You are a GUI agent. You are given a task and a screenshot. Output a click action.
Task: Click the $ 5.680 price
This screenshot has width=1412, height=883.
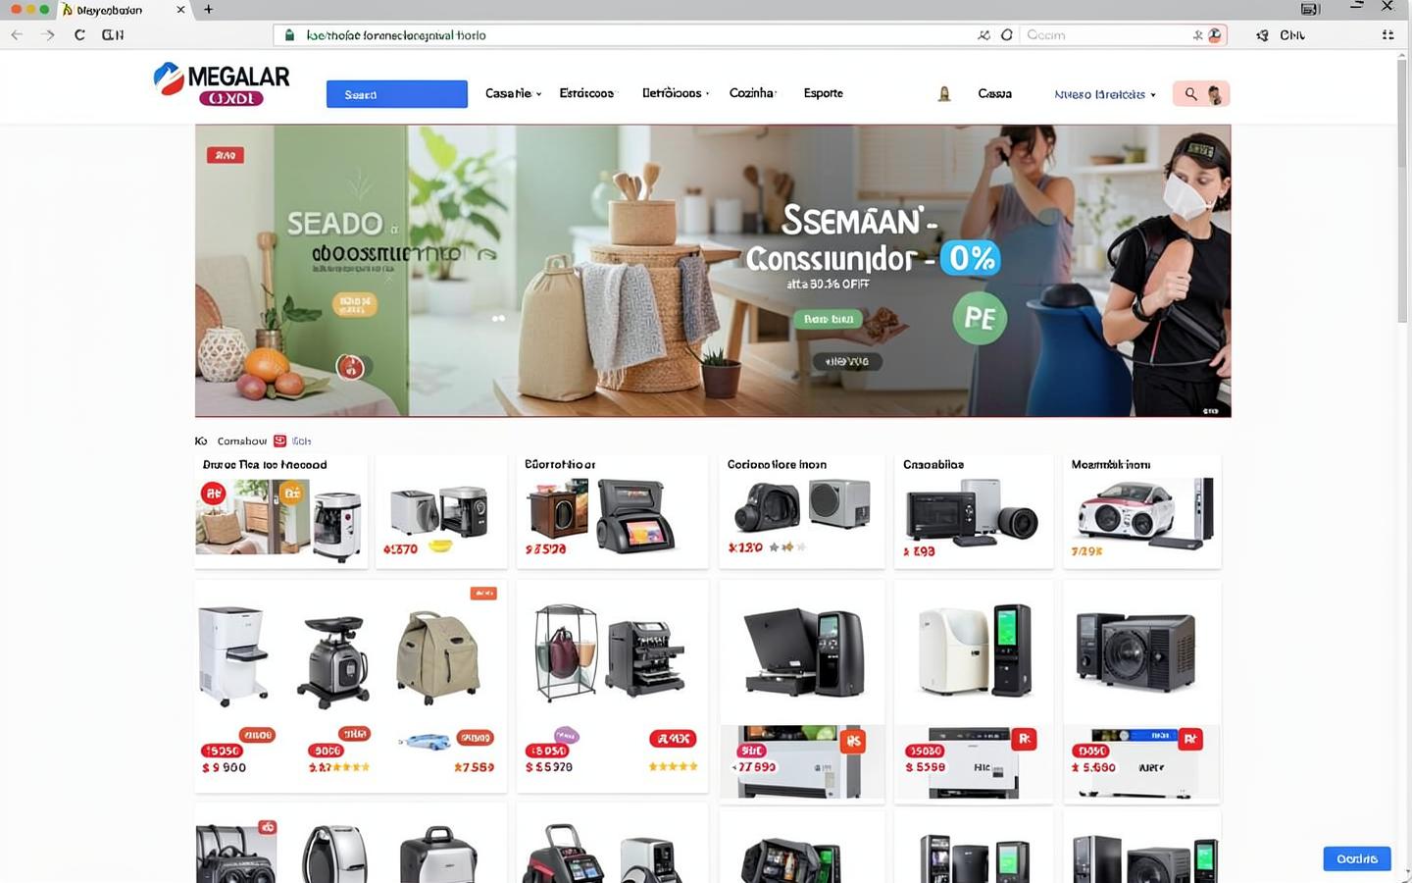[x=1093, y=767]
